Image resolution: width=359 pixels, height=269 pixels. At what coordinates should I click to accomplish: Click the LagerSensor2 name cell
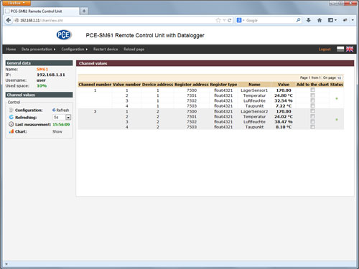pyautogui.click(x=254, y=111)
